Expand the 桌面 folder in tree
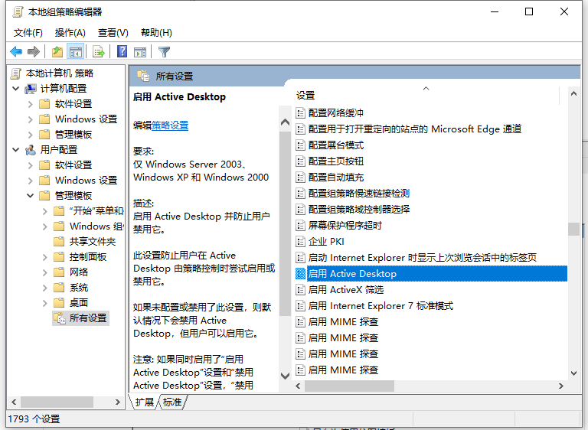Image resolution: width=588 pixels, height=430 pixels. 44,303
